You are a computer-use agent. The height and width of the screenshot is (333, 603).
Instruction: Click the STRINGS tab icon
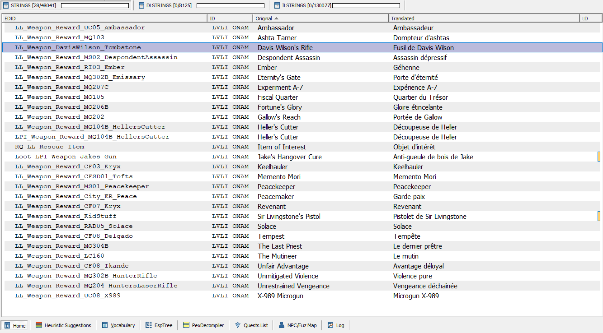(6, 5)
